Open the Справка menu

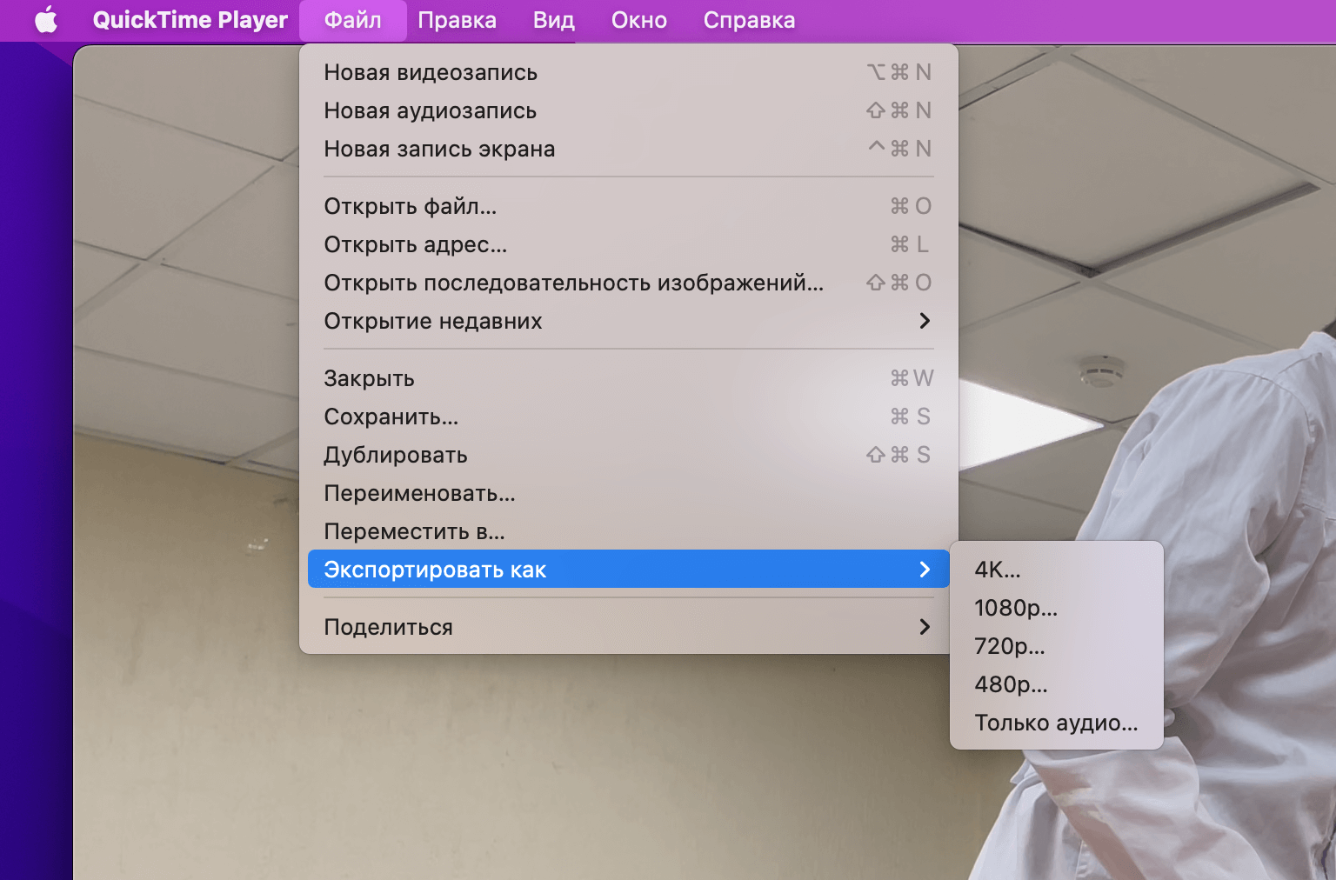point(749,19)
